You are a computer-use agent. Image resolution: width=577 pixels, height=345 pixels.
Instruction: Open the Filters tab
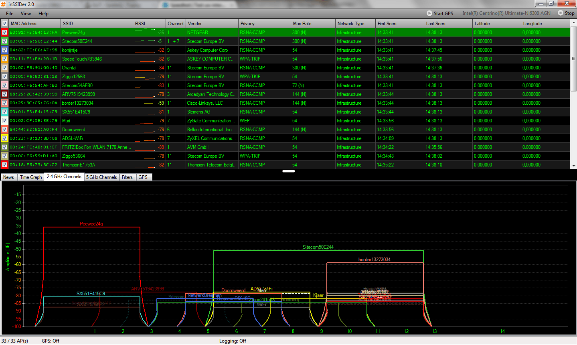127,177
